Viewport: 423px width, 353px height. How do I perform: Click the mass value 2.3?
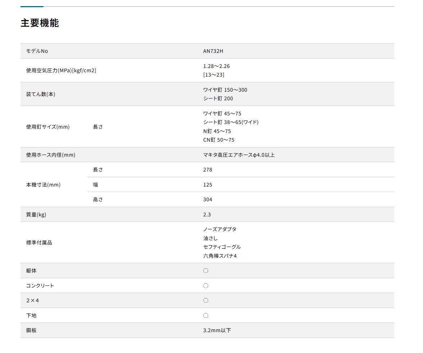point(207,215)
